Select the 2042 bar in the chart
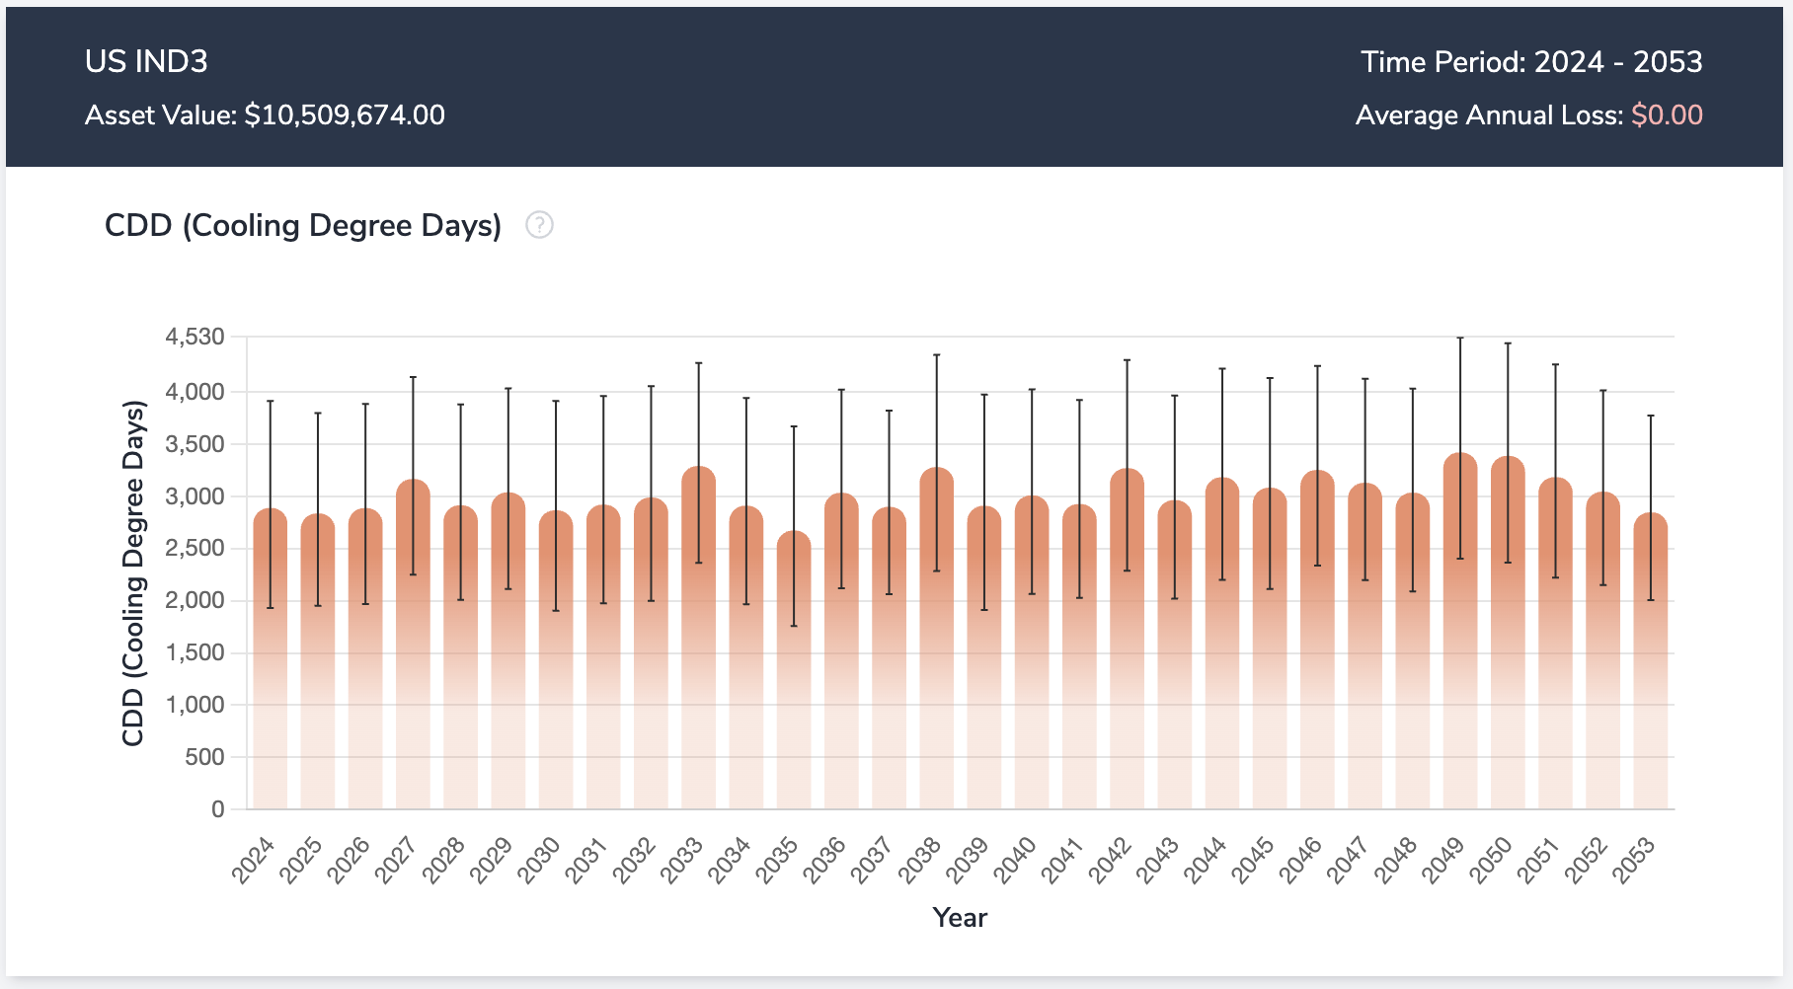The height and width of the screenshot is (989, 1793). pos(1128,639)
